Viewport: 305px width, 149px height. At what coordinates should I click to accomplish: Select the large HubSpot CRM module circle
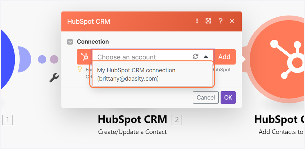[276, 60]
